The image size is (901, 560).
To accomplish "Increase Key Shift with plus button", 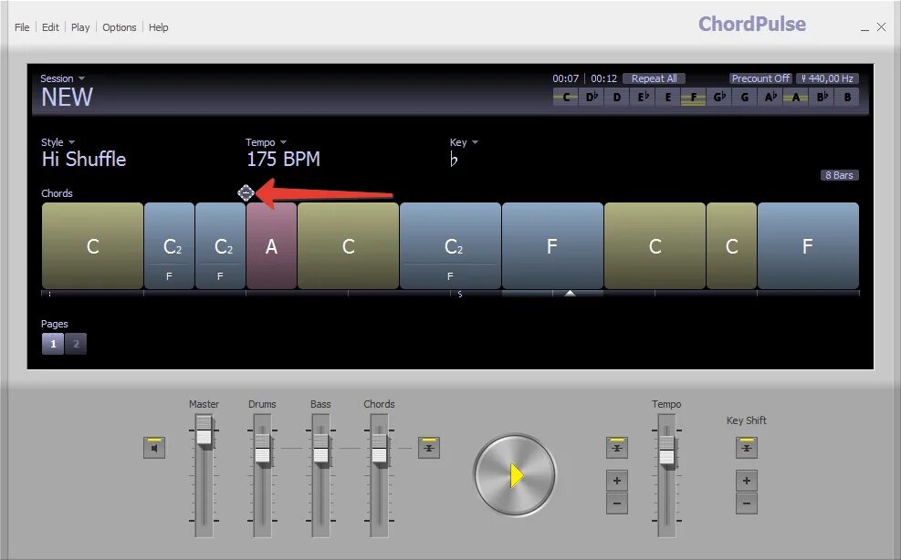I will click(x=747, y=481).
